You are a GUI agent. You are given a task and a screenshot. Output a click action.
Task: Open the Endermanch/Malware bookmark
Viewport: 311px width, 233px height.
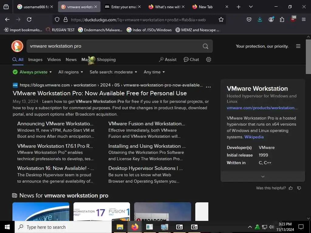point(100,30)
